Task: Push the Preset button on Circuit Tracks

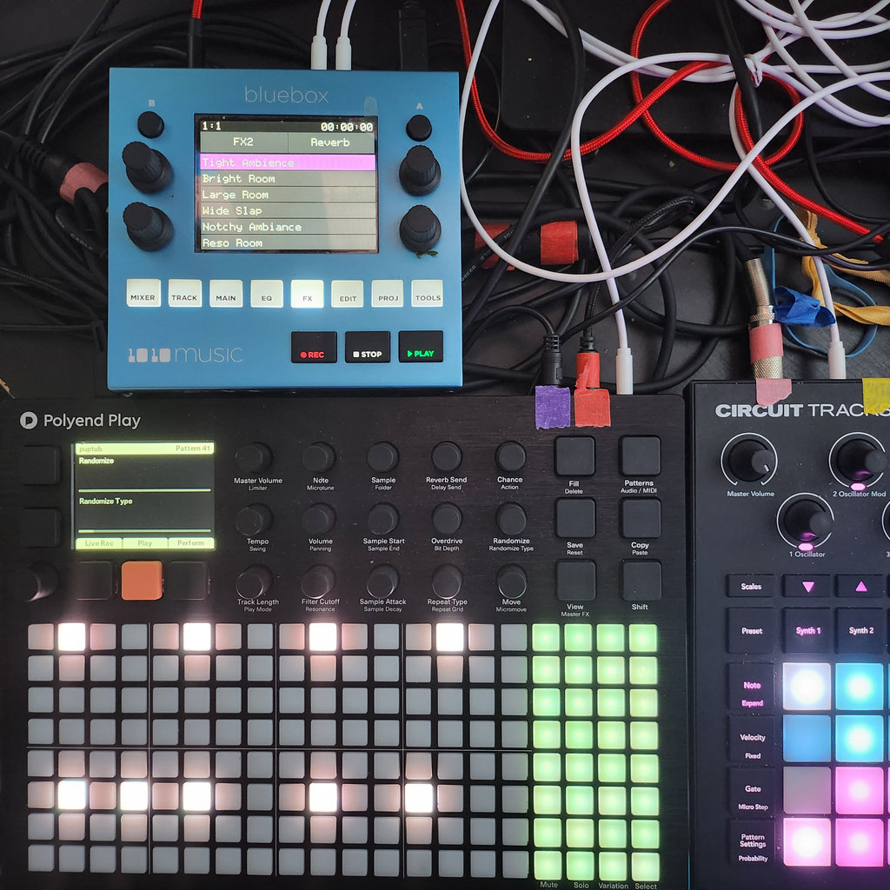Action: (x=752, y=631)
